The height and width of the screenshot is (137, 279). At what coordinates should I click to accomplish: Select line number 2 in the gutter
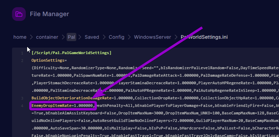pyautogui.click(x=22, y=61)
